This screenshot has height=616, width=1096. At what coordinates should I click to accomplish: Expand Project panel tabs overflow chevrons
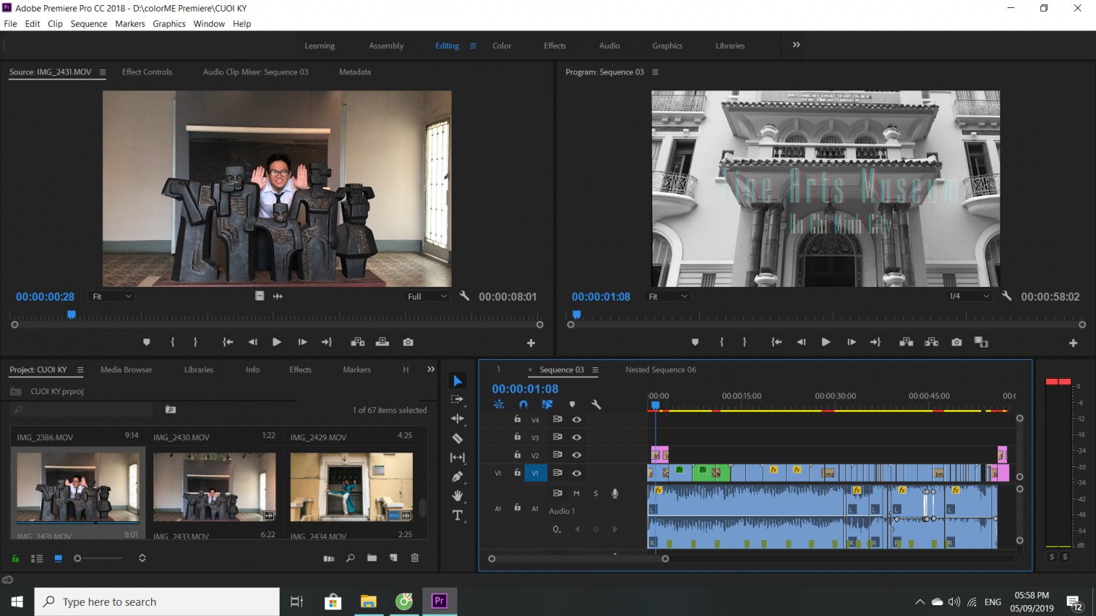coord(431,369)
